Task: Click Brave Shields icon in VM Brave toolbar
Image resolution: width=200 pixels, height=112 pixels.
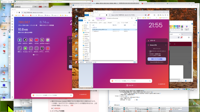Action: (x=145, y=15)
